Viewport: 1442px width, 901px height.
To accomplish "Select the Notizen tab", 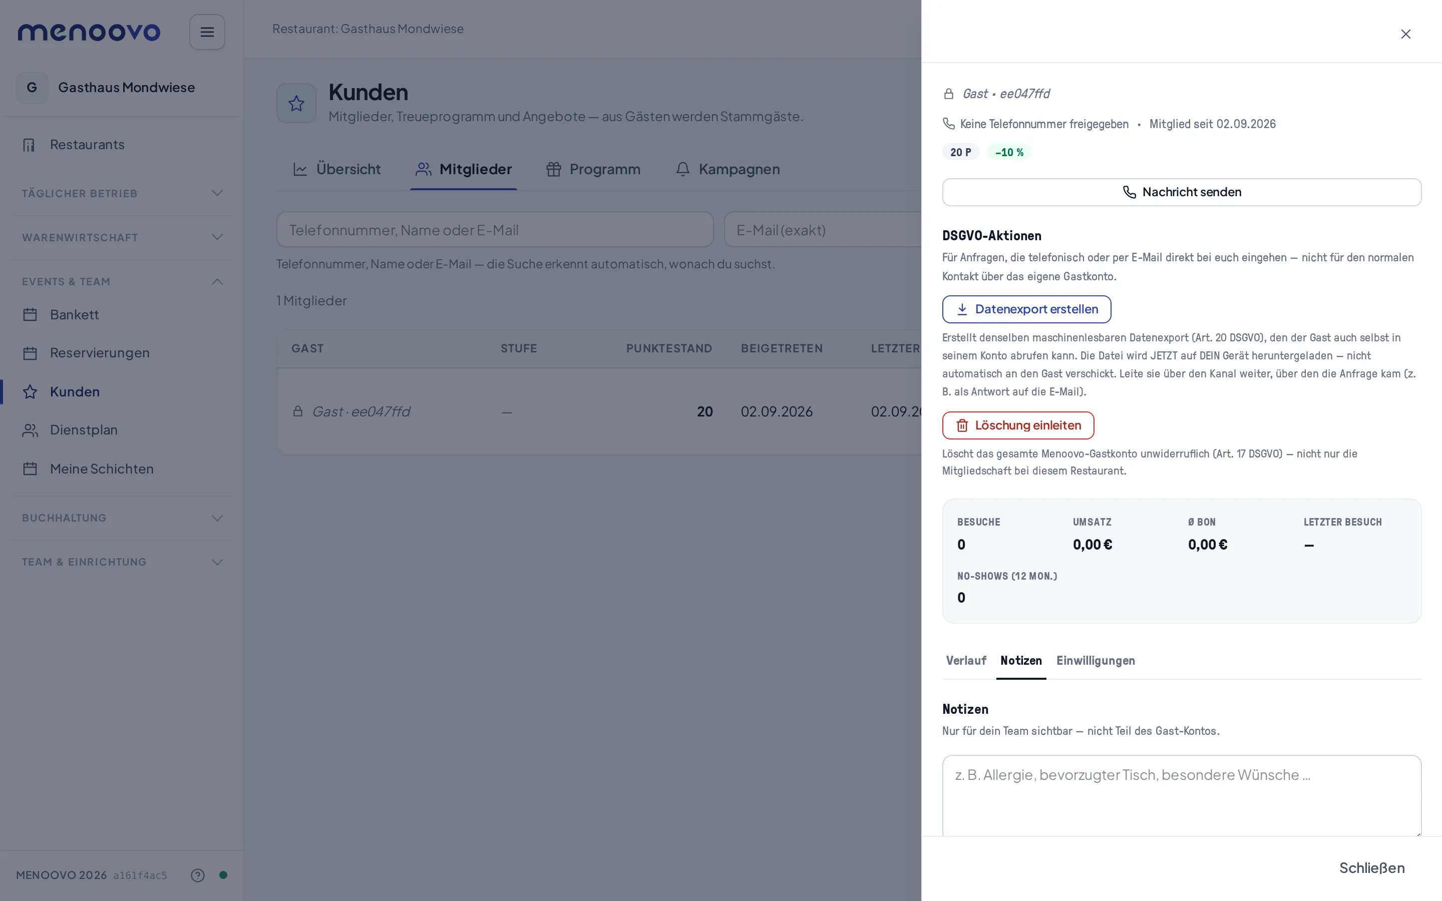I will pyautogui.click(x=1021, y=660).
